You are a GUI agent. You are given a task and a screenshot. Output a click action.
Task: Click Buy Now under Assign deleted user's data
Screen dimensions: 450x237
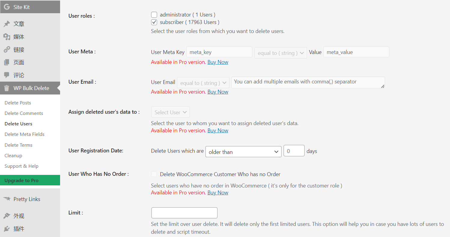(218, 130)
